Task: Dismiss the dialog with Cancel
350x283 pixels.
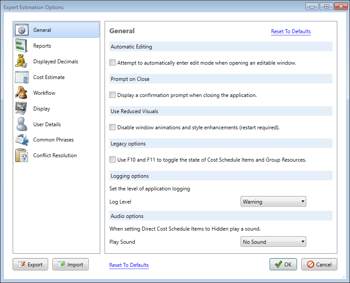Action: [319, 264]
